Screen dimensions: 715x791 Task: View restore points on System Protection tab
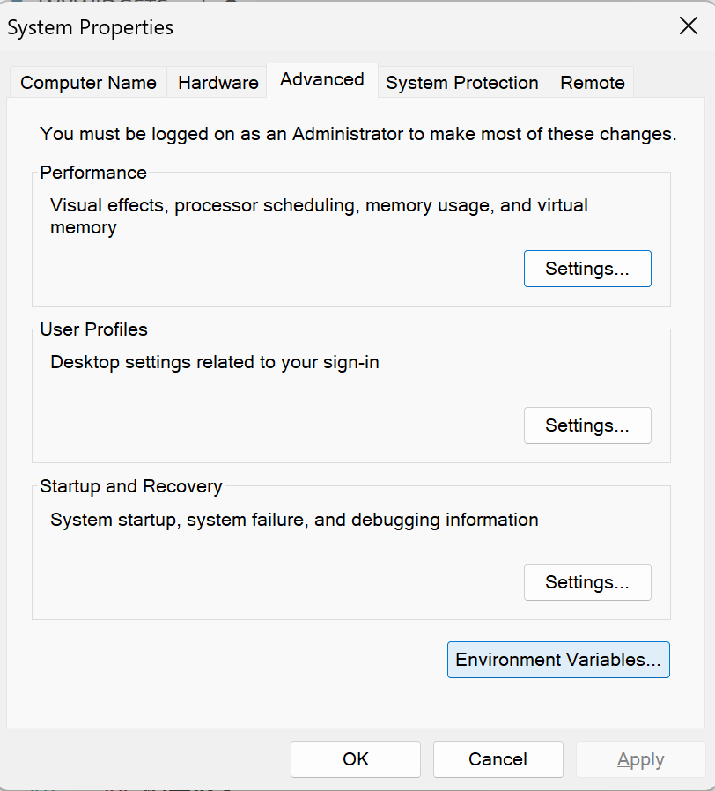(x=461, y=82)
